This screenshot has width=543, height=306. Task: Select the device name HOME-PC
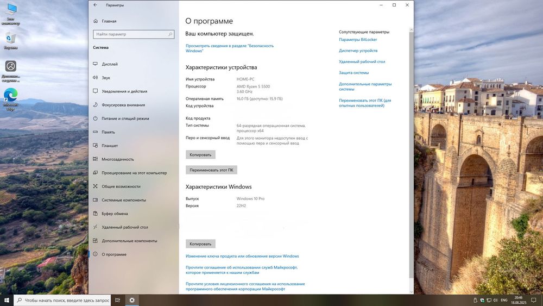click(x=245, y=79)
